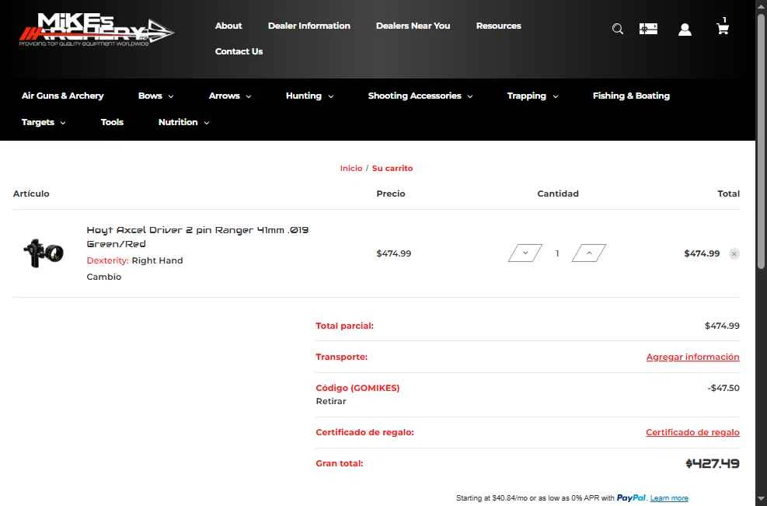
Task: Click the Gran total amount $427.49
Action: click(712, 463)
